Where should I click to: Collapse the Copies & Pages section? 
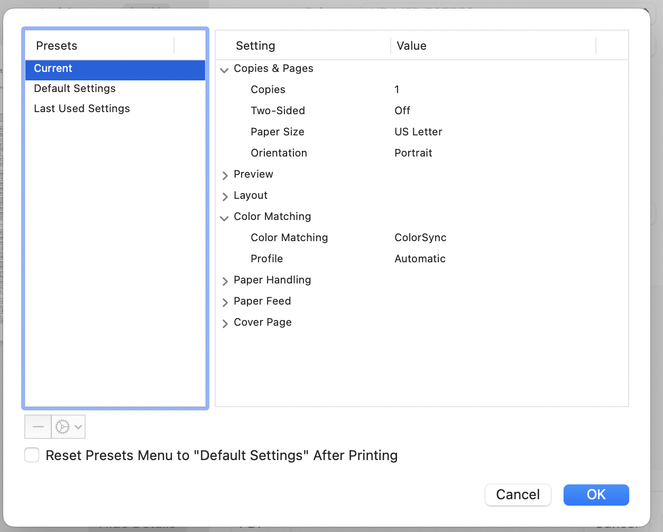[x=225, y=69]
